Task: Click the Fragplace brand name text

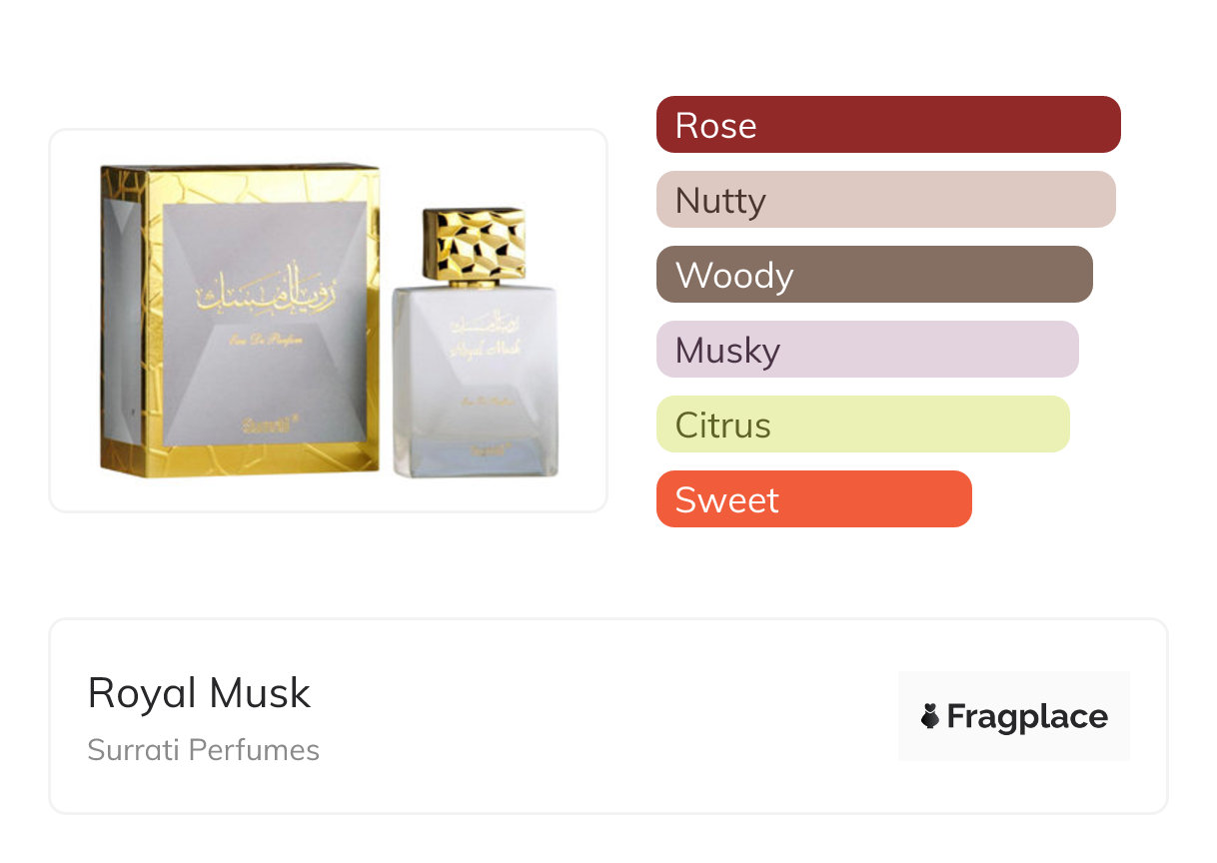Action: coord(1027,717)
